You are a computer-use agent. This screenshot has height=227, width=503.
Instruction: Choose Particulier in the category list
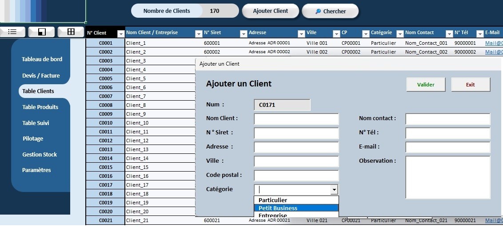pyautogui.click(x=296, y=200)
